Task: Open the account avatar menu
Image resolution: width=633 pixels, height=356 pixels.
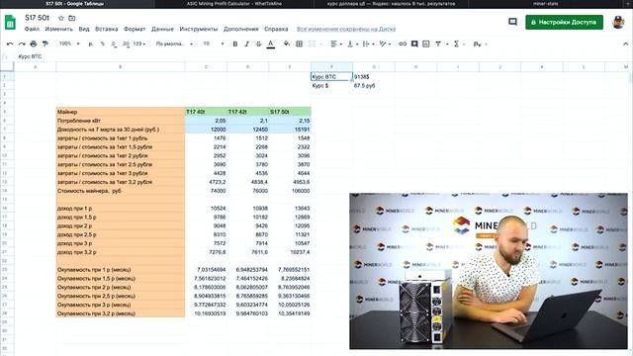Action: tap(618, 22)
